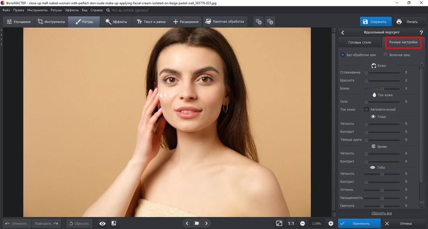Image resolution: width=428 pixels, height=229 pixels.
Task: Select 'Включая шею' radio option
Action: tap(386, 55)
